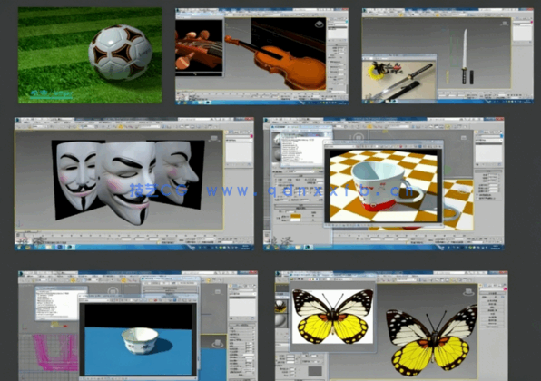Click the magenta object color swatch in masks screenshot

coord(251,137)
